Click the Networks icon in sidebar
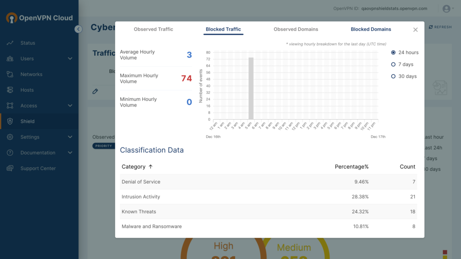Viewport: 461px width, 259px height. tap(10, 74)
